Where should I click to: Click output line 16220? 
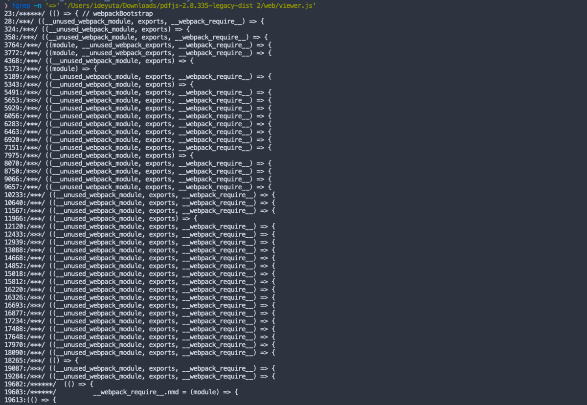click(x=140, y=290)
